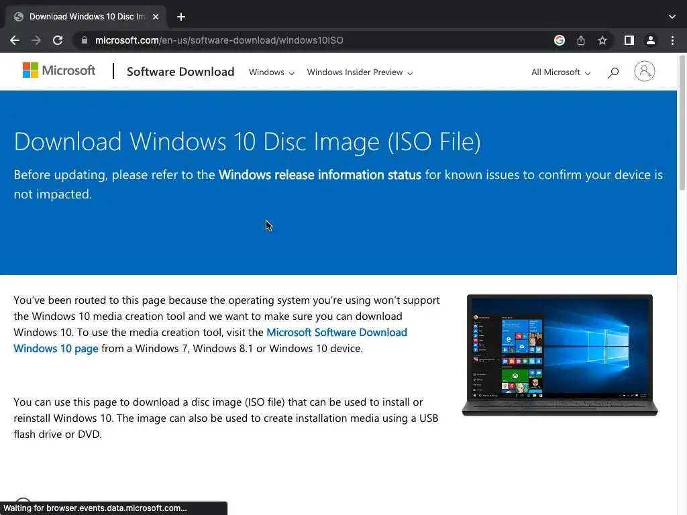Open the Software Download link

coord(180,72)
